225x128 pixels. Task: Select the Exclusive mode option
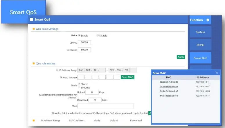click(79, 87)
